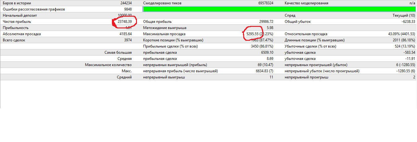The image size is (417, 142).
Task: Click total trades value 3974
Action: 128,40
